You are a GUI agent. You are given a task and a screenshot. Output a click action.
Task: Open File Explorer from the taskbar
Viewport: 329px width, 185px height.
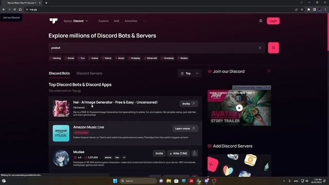169,181
